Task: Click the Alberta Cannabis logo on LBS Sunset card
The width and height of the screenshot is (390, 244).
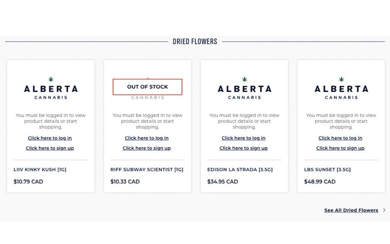Action: click(x=341, y=89)
